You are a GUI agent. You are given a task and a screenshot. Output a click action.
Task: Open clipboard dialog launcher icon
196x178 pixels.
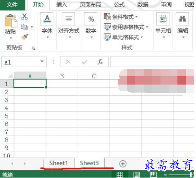[33, 48]
